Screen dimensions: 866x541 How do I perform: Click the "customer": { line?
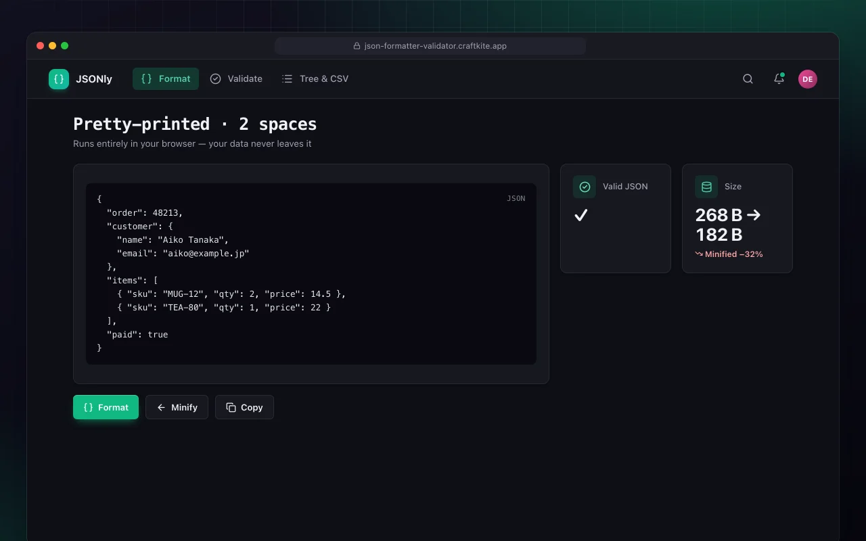(140, 226)
